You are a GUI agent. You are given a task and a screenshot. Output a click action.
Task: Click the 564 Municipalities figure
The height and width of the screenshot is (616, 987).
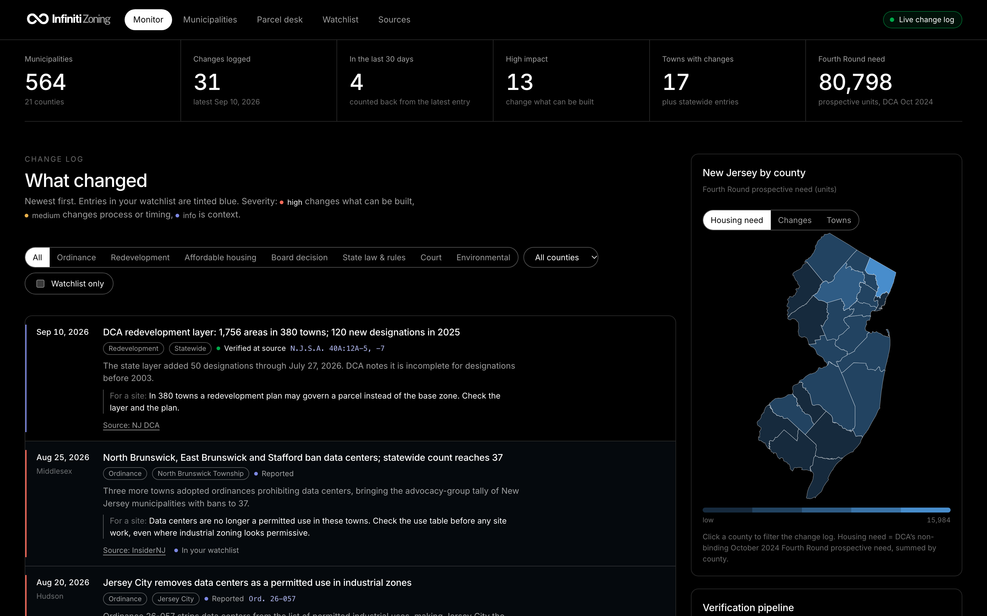45,82
